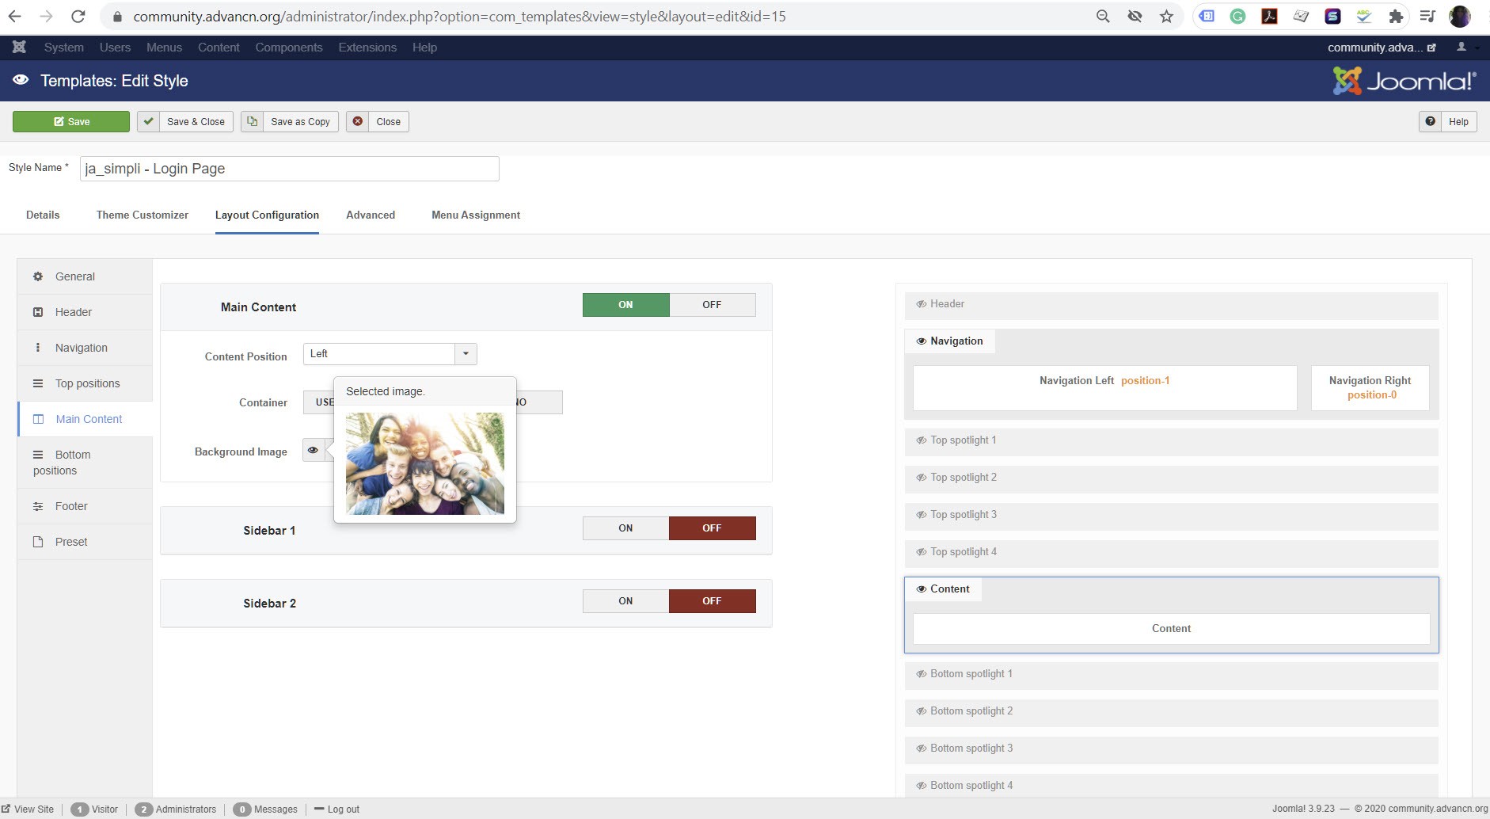
Task: Click the Save as Copy icon
Action: [x=252, y=121]
